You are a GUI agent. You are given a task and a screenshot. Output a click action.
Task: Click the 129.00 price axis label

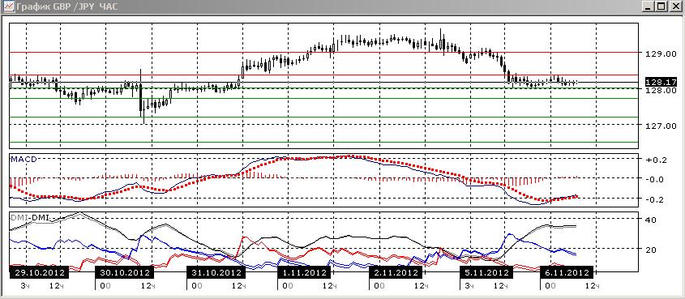tap(660, 53)
